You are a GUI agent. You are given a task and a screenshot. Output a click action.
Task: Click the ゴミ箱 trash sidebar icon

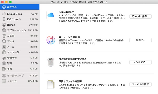[4, 36]
